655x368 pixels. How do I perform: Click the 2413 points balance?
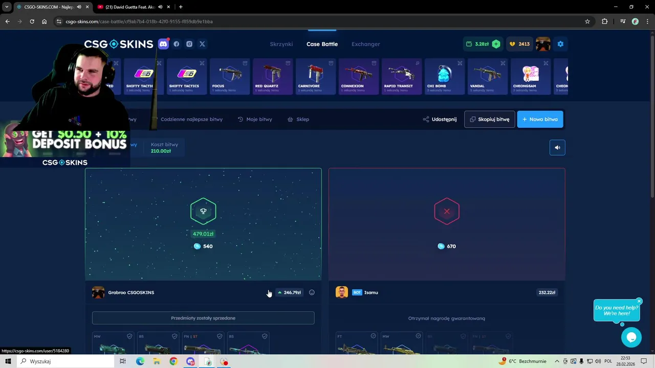click(x=519, y=44)
